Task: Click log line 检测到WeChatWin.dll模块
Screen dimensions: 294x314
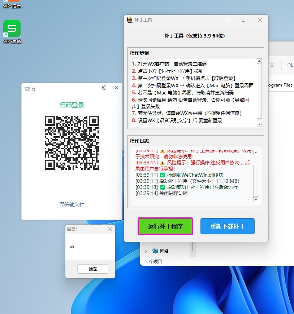Action: tap(180, 175)
